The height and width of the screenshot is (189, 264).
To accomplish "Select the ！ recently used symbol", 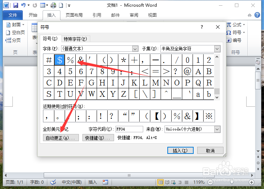I will (102, 116).
